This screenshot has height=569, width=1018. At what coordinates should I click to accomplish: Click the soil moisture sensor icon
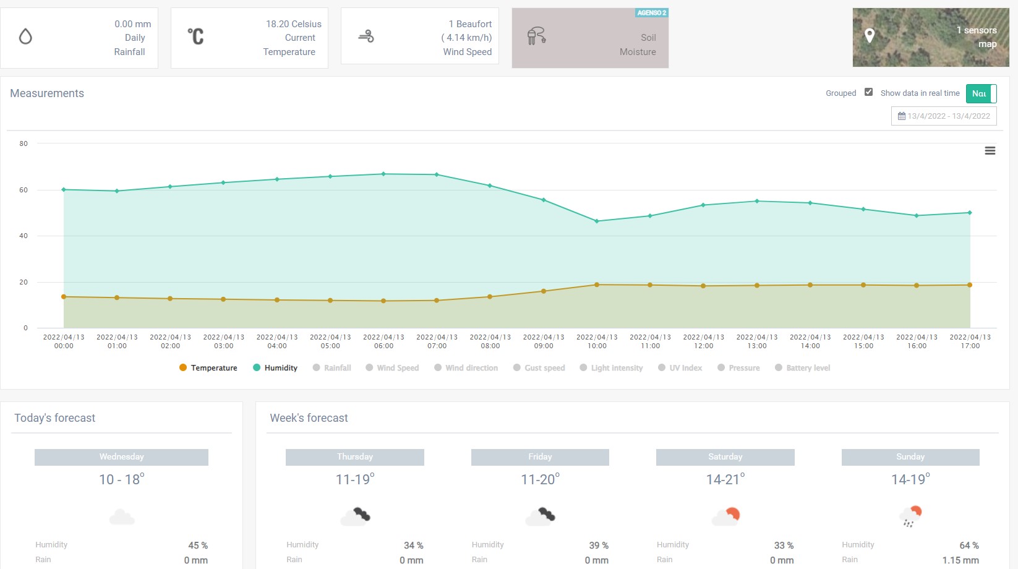pyautogui.click(x=536, y=37)
